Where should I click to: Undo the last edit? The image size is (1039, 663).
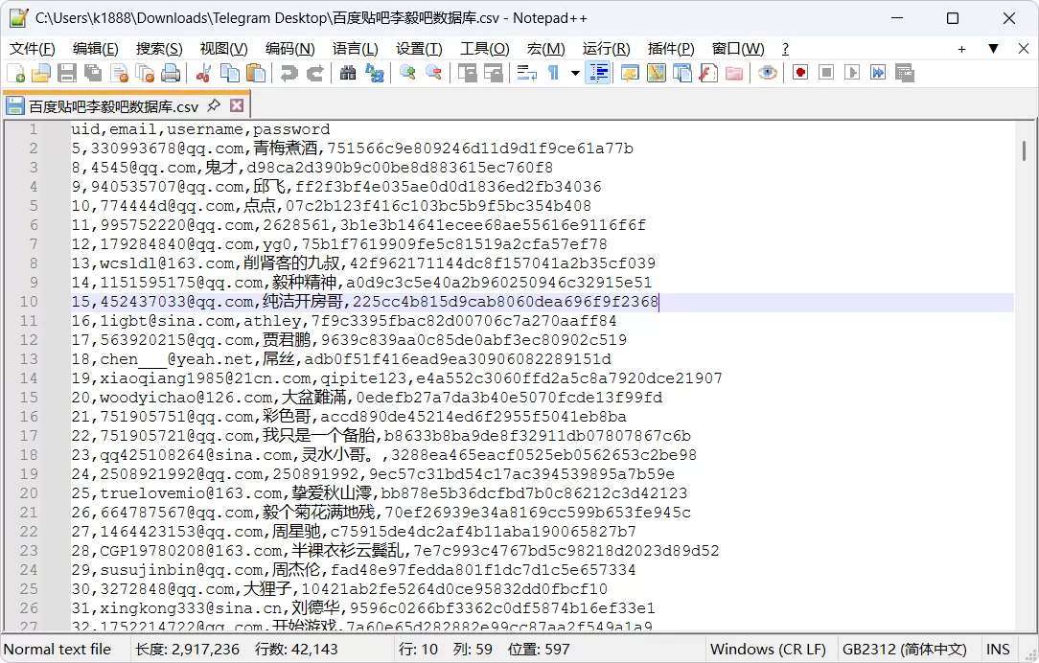(x=289, y=72)
